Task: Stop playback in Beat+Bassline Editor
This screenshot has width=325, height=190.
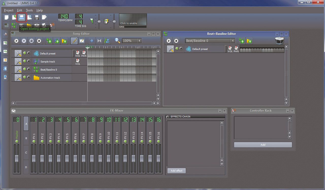Action: [176, 41]
